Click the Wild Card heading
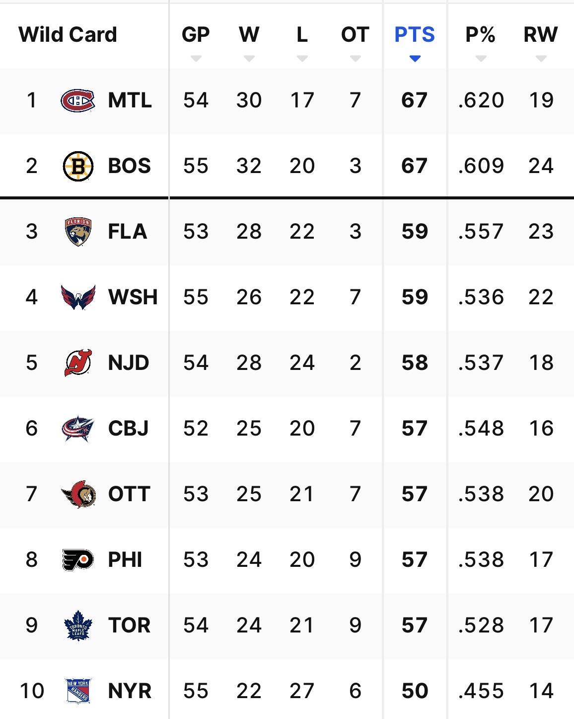Viewport: 574px width, 719px height. click(x=68, y=35)
